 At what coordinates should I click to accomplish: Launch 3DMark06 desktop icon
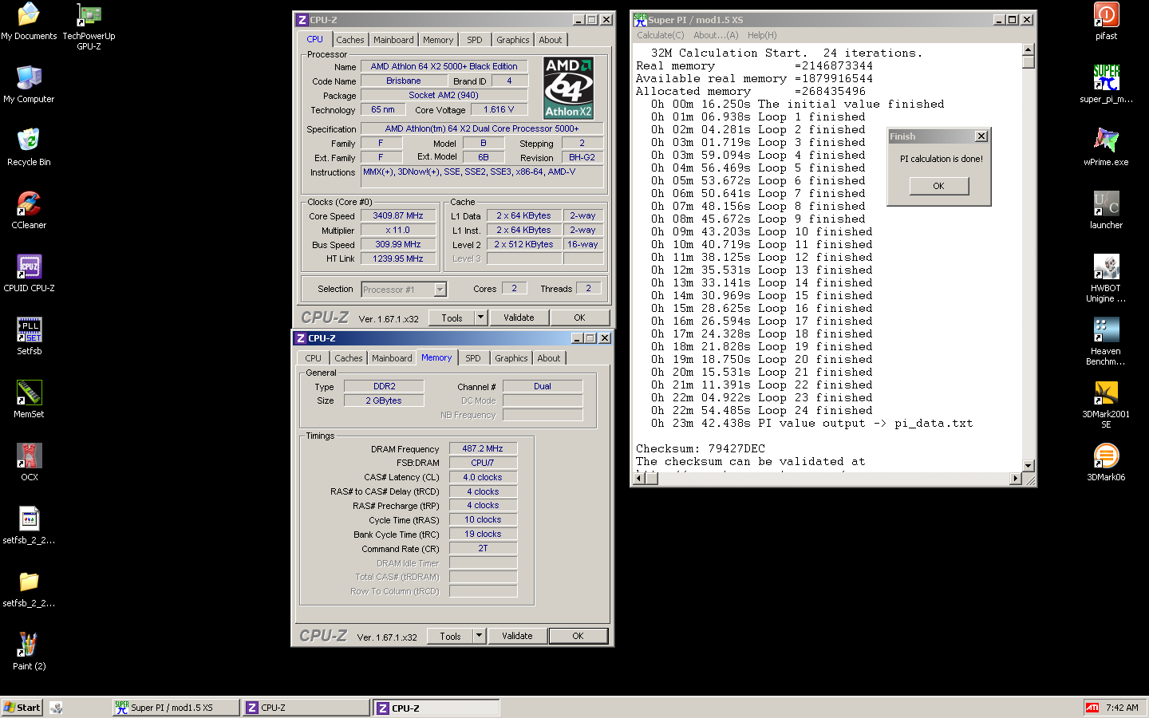coord(1106,463)
